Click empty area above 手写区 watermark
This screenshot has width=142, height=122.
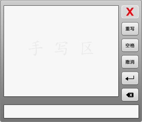pyautogui.click(x=61, y=23)
